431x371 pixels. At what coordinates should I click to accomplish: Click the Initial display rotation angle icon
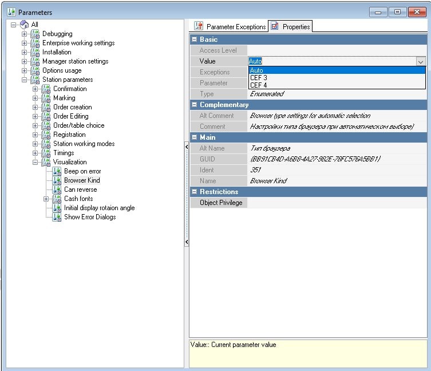tap(57, 208)
